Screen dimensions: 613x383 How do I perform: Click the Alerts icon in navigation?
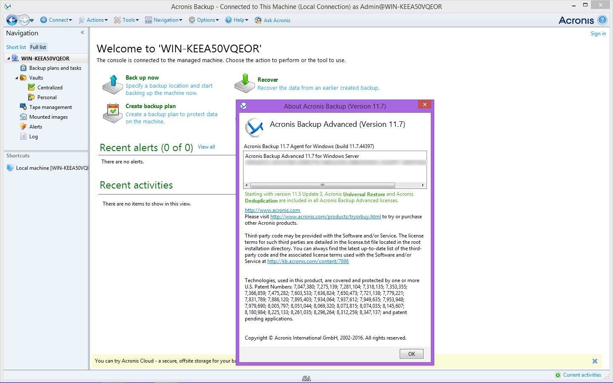click(x=23, y=126)
